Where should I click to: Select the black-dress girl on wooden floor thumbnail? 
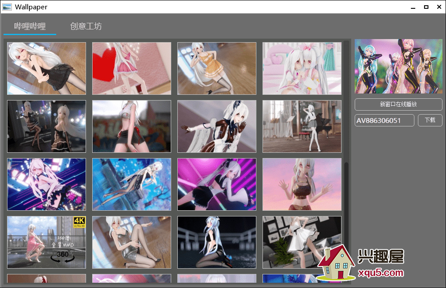point(47,68)
